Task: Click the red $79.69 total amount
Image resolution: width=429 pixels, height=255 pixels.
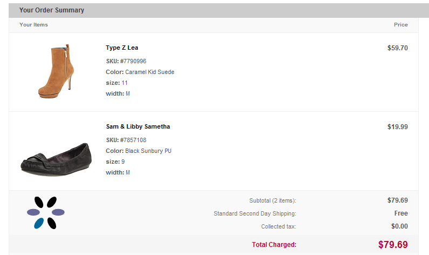Action: (393, 244)
